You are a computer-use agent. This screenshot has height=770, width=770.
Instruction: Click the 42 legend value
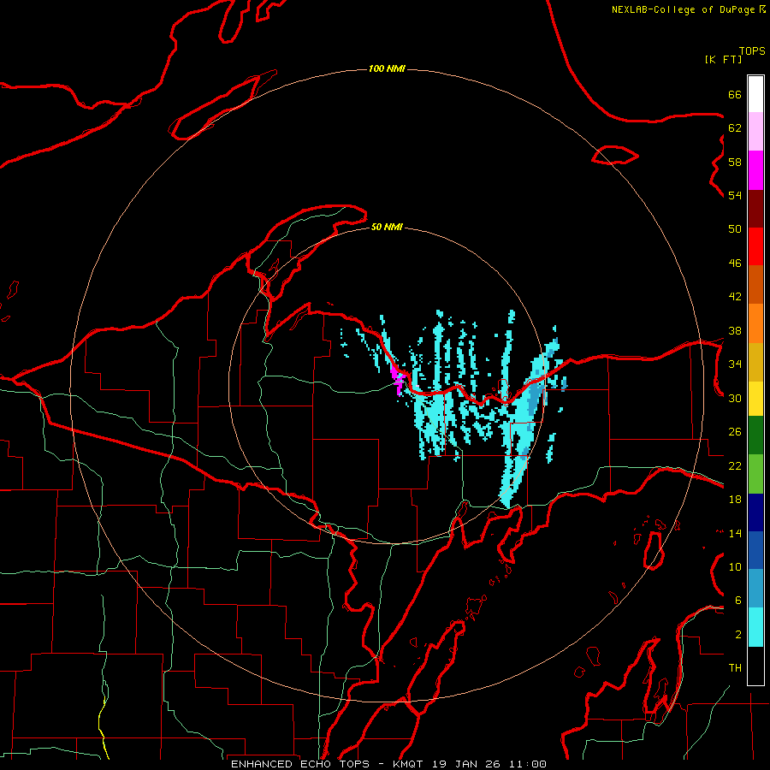click(735, 297)
